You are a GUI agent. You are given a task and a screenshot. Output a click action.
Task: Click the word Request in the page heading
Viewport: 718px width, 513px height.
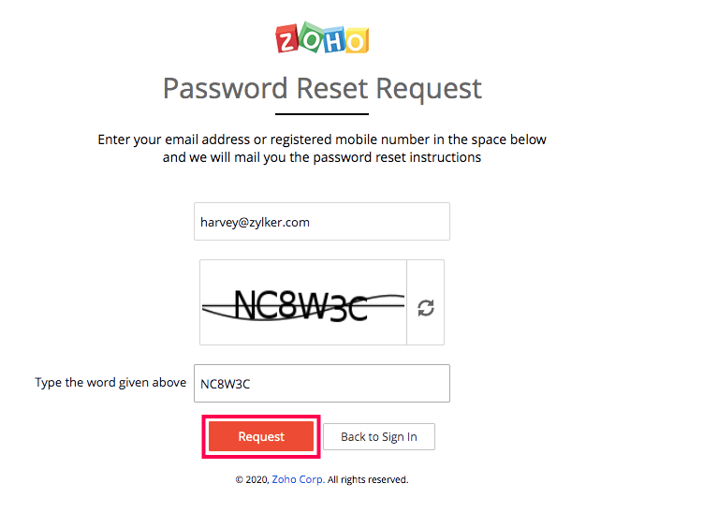429,89
